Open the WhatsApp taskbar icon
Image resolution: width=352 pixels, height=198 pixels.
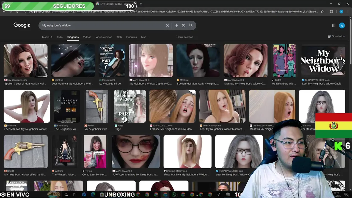pos(174,194)
